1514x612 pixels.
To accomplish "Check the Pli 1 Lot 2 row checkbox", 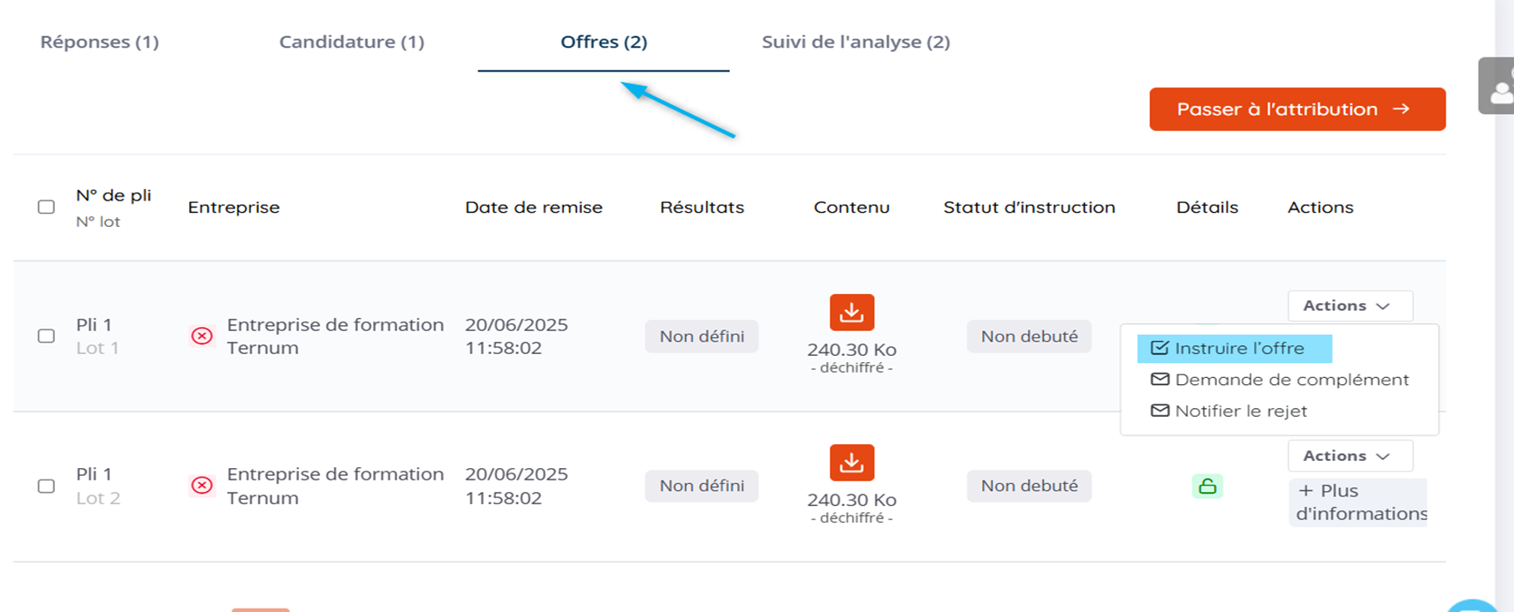I will pos(47,487).
